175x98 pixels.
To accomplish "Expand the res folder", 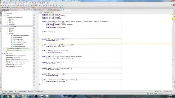I will 4,52.
